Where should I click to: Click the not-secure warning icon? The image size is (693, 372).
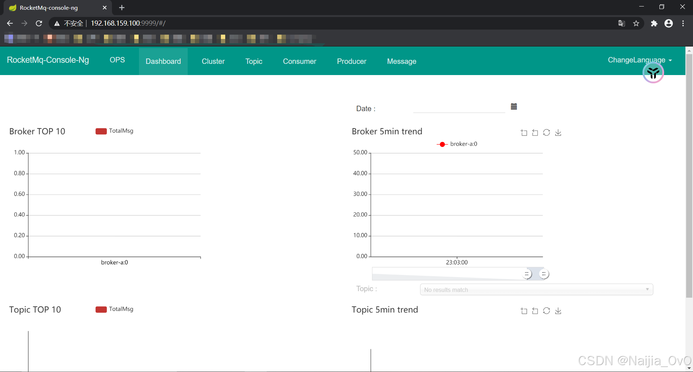pyautogui.click(x=57, y=23)
